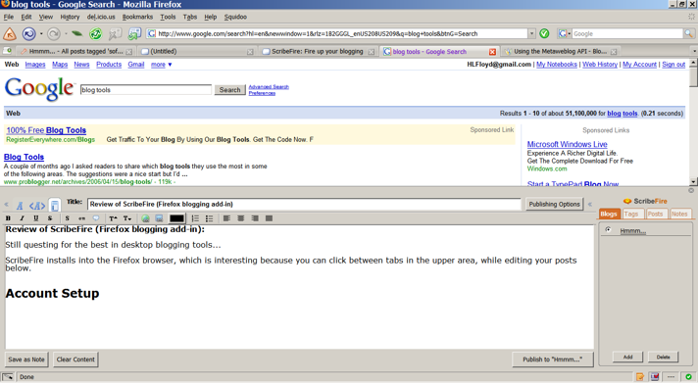Click the blue reload-style navigation button
This screenshot has width=698, height=383.
29,34
